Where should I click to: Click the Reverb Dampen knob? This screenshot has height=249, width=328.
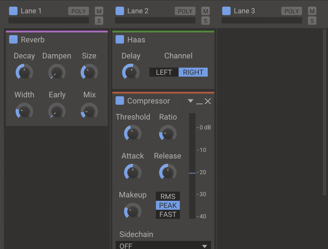[x=57, y=73]
